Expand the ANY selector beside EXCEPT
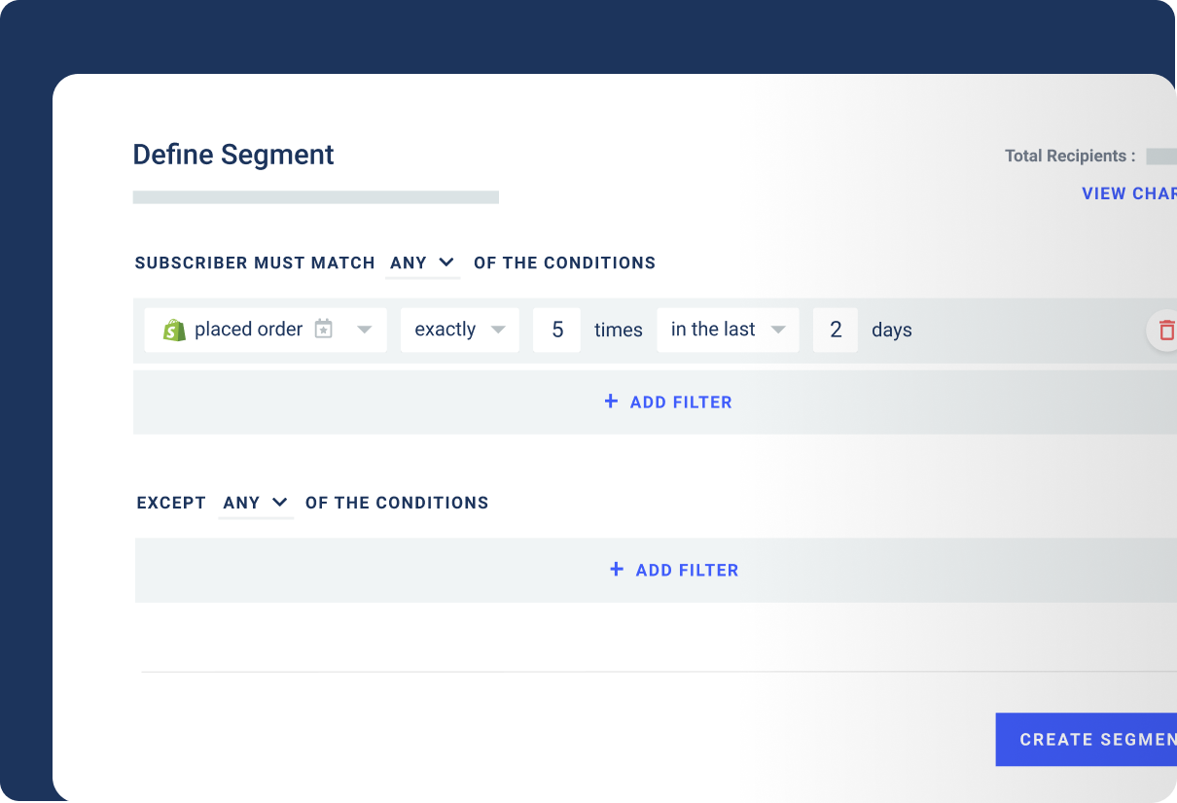This screenshot has width=1177, height=803. tap(256, 503)
